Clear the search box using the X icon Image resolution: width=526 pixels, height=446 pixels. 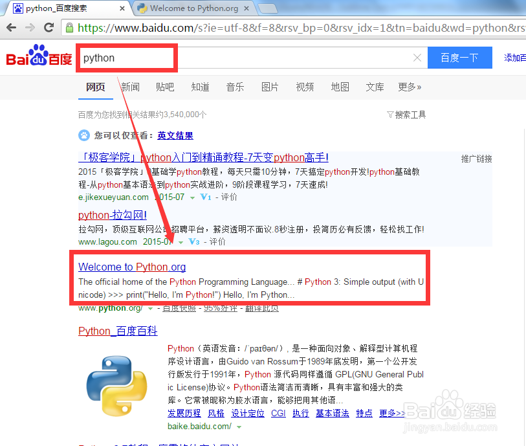pyautogui.click(x=417, y=58)
